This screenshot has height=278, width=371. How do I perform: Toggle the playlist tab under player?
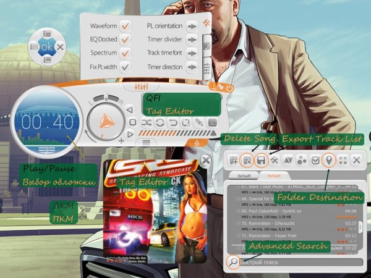coord(146,142)
